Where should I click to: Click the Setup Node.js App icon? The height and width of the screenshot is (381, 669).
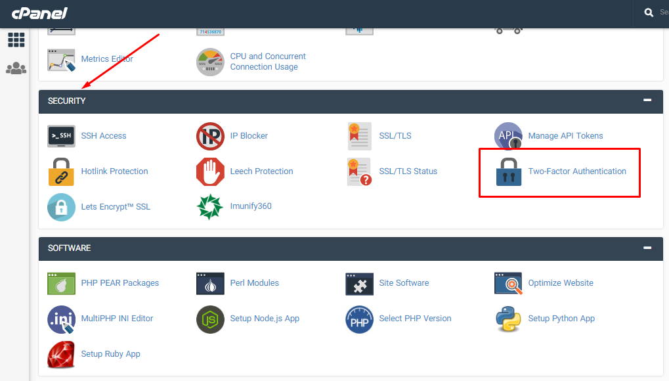(210, 319)
